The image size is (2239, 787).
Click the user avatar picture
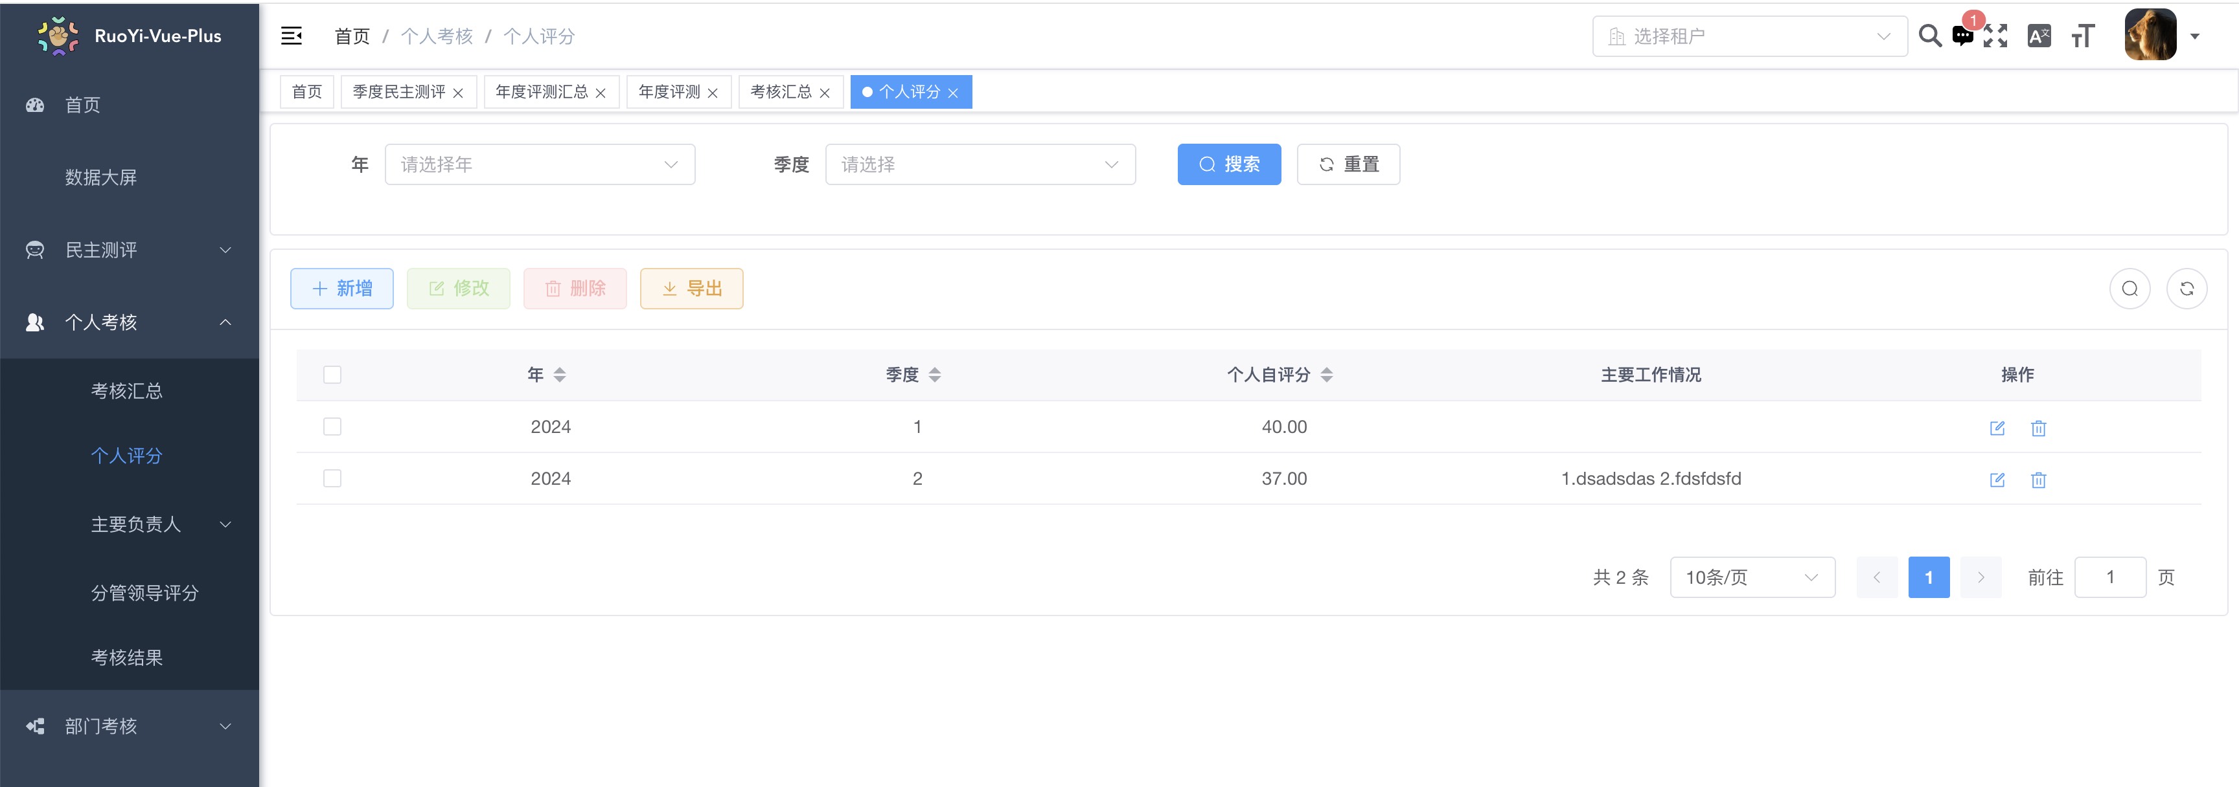point(2150,35)
